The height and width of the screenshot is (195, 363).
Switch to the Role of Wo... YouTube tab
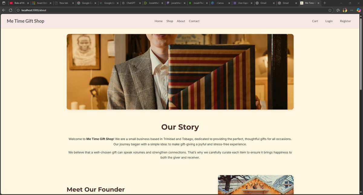click(18, 3)
